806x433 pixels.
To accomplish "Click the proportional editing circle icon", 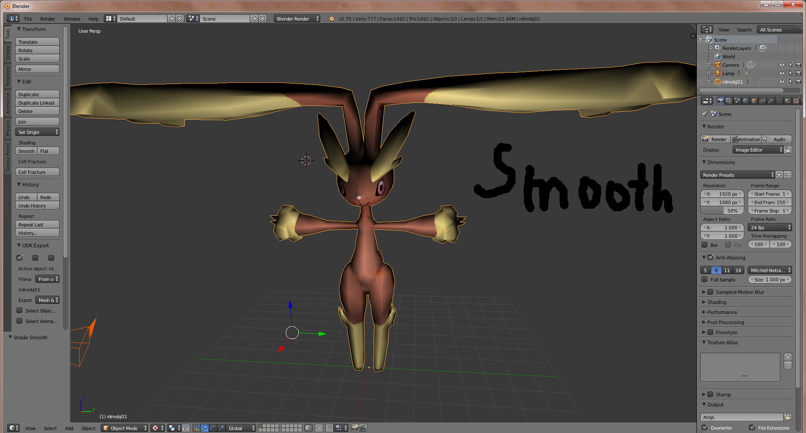I will point(319,428).
